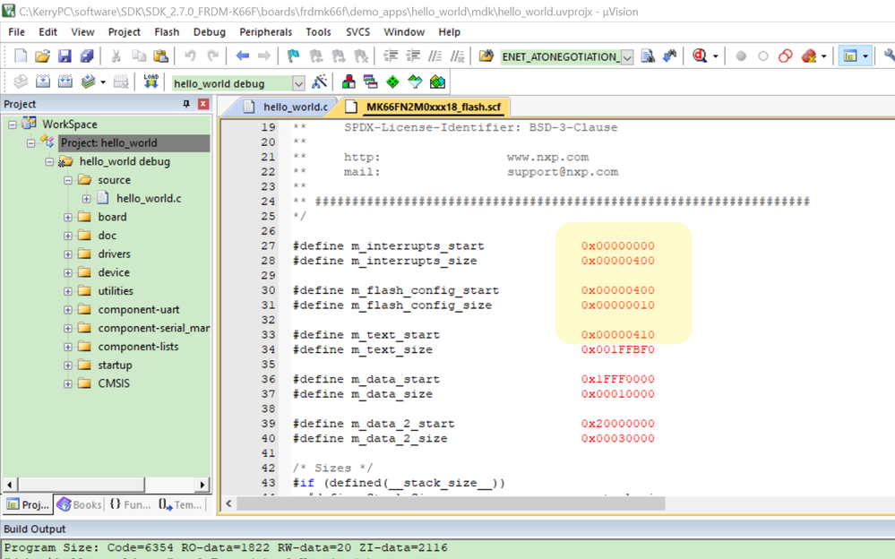Open Manage Multi-Project Workspace icon
Screen dimensions: 895x559
pos(370,82)
